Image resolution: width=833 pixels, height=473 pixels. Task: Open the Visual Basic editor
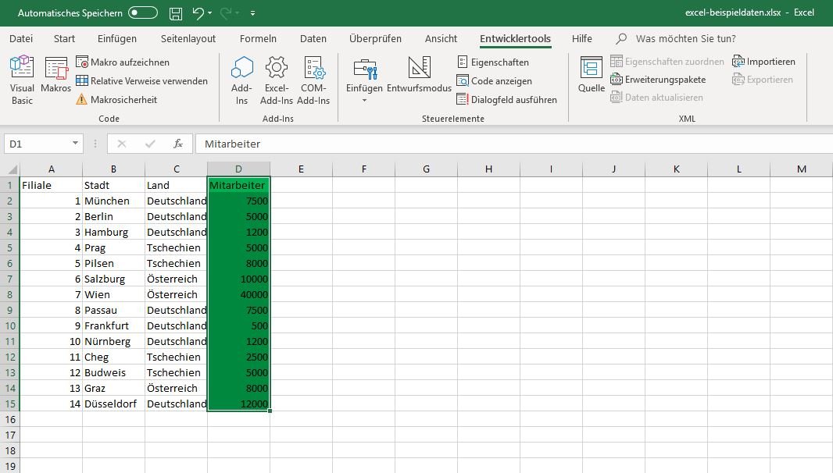22,80
